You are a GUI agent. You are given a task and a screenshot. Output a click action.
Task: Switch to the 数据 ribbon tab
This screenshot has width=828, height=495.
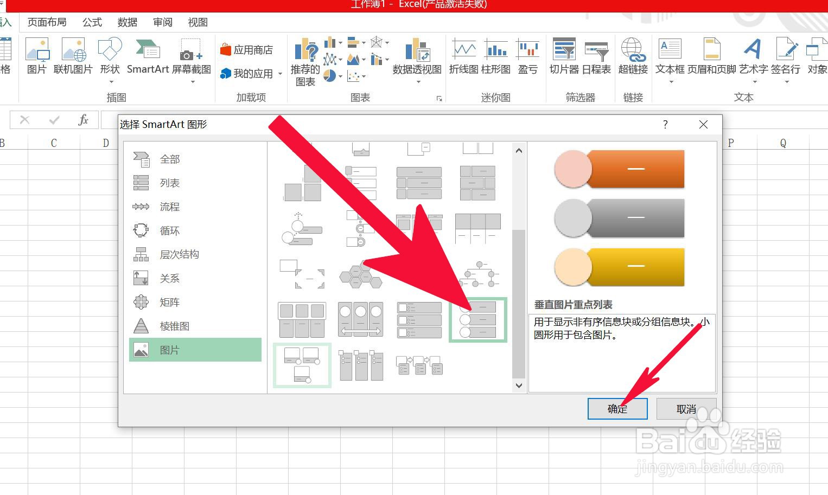click(x=127, y=22)
